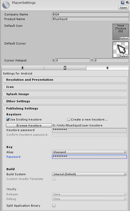Click the blue Password label
Screen dimensions: 130x211
(13, 157)
